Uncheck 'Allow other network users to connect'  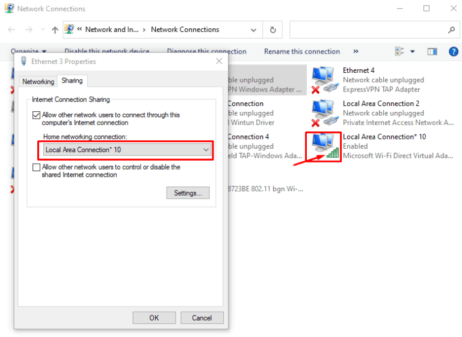(x=36, y=115)
